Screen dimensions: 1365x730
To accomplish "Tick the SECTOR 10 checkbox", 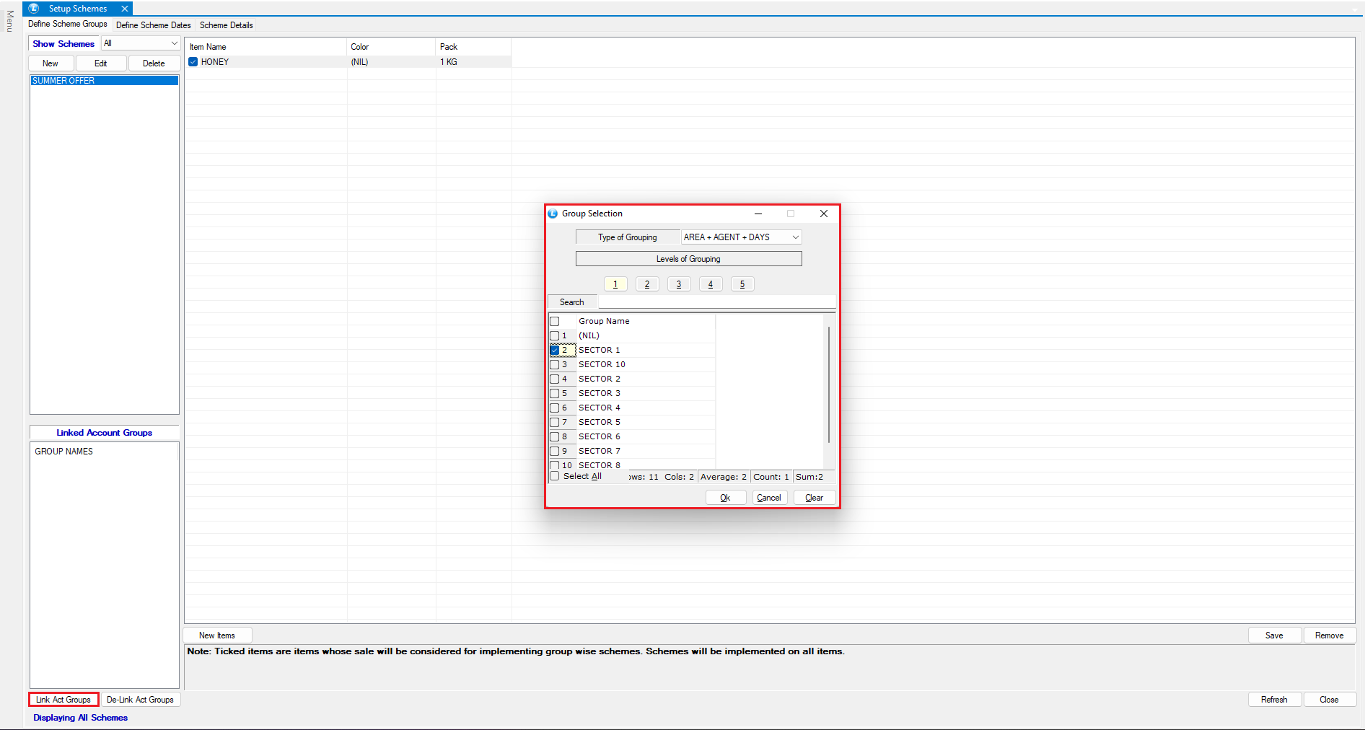I will point(555,364).
